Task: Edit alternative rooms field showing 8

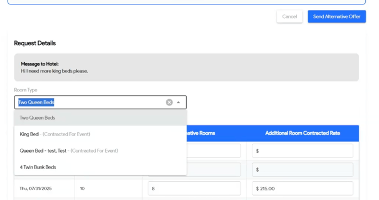Action: pyautogui.click(x=194, y=188)
